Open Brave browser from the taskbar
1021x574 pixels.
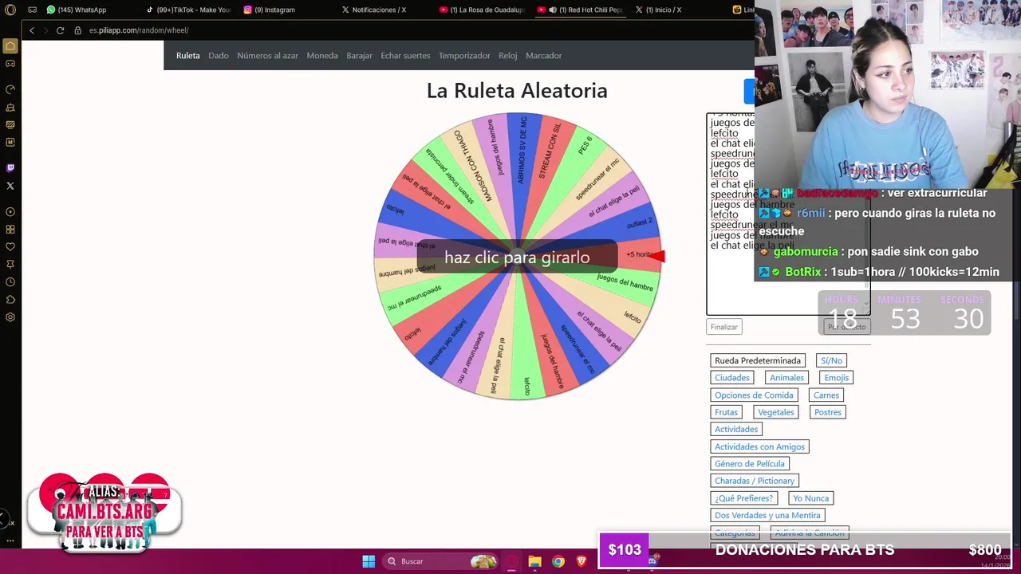point(581,561)
